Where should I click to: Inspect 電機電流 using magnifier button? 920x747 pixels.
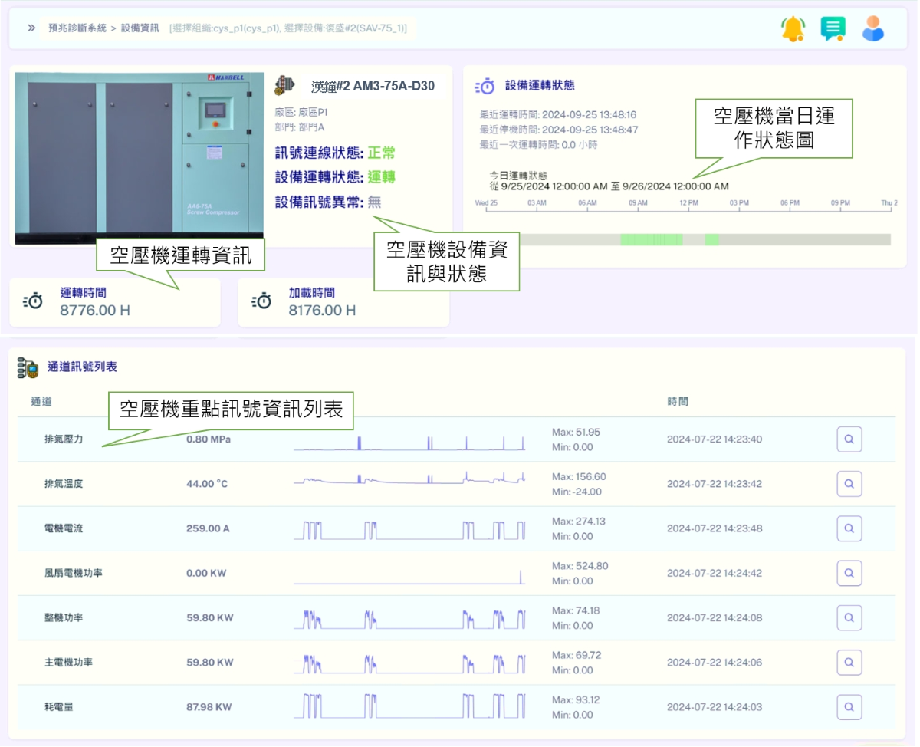(x=849, y=528)
